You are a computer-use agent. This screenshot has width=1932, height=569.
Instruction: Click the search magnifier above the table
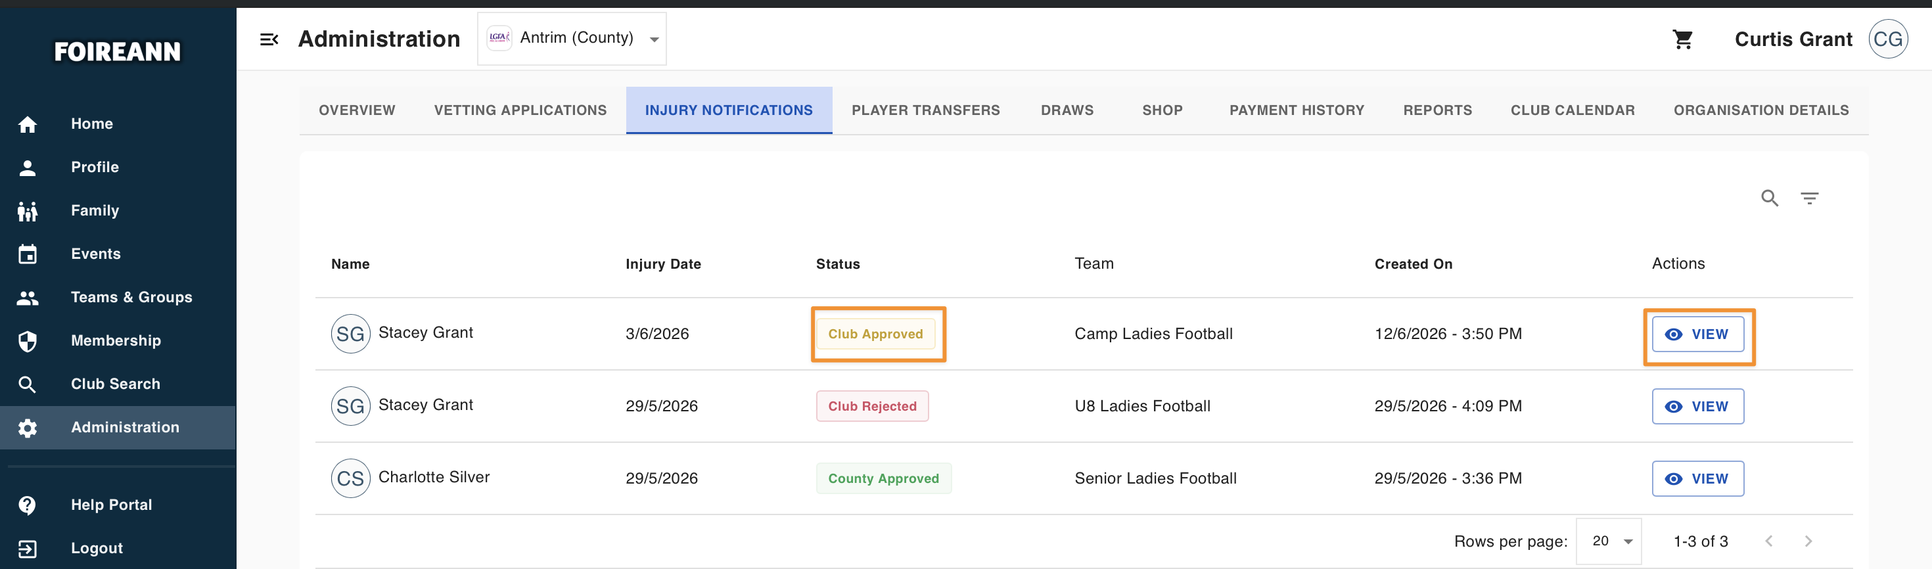[x=1769, y=198]
